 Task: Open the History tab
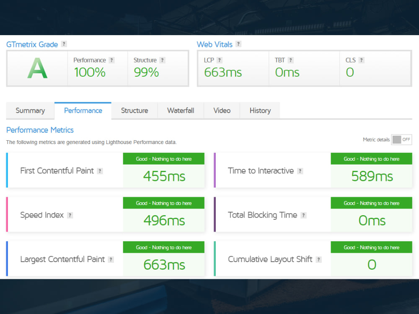(260, 111)
